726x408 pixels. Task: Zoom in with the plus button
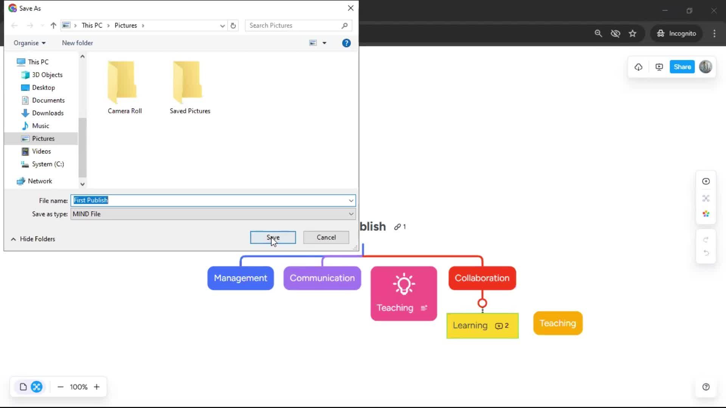click(x=97, y=387)
